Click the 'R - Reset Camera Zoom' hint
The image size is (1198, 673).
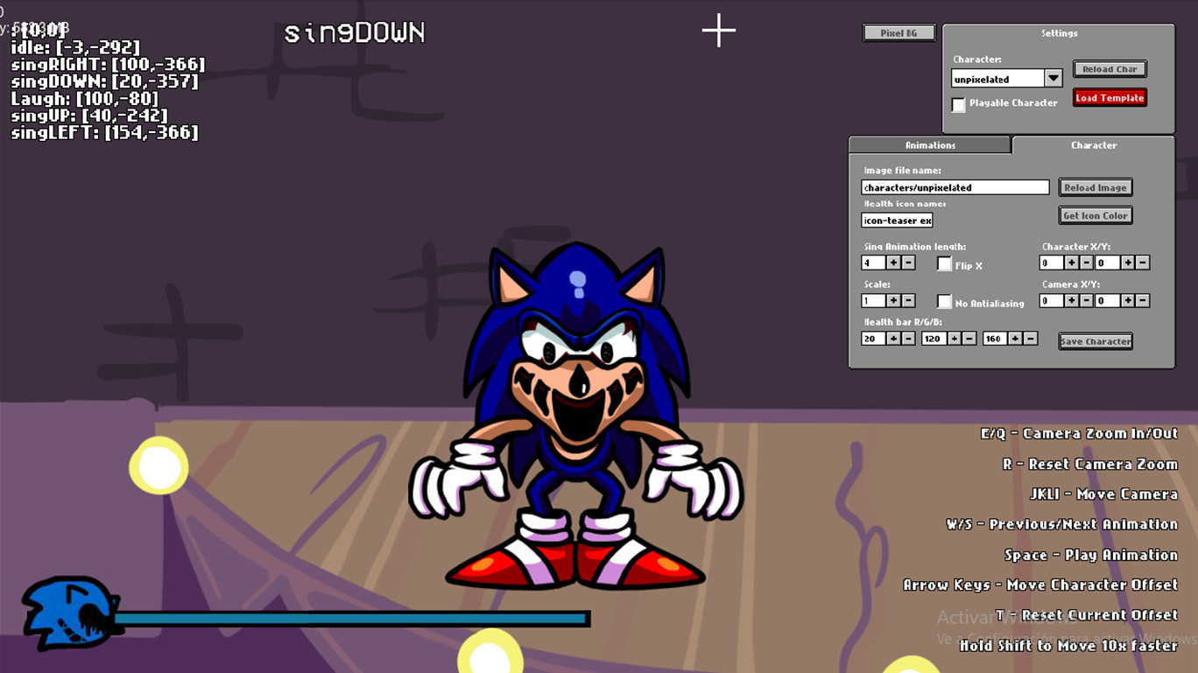pos(1090,465)
